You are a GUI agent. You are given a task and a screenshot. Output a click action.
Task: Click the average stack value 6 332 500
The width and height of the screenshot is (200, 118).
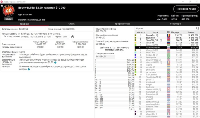click(x=60, y=44)
